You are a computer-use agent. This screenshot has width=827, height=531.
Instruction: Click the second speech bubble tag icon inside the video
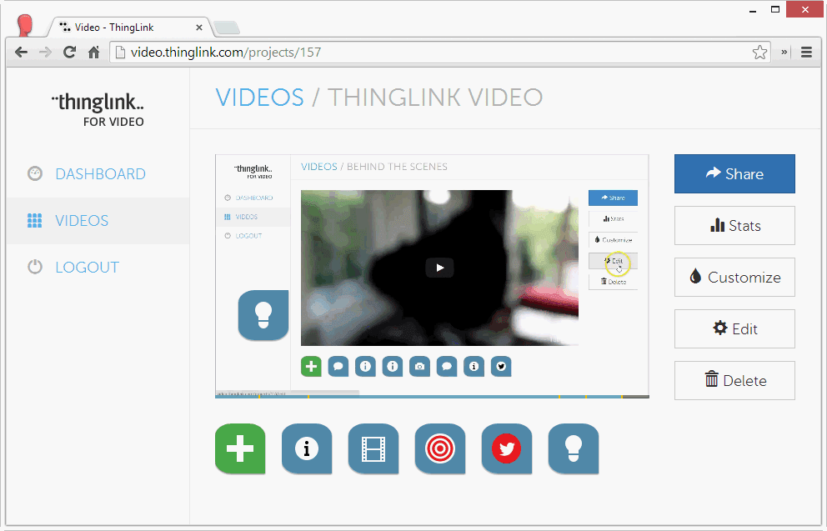click(x=447, y=367)
